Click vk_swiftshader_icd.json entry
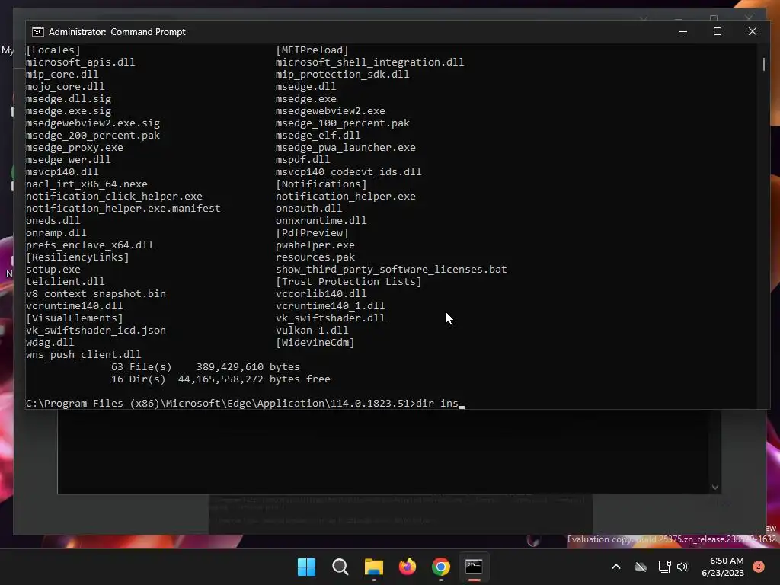This screenshot has height=585, width=780. pyautogui.click(x=96, y=331)
